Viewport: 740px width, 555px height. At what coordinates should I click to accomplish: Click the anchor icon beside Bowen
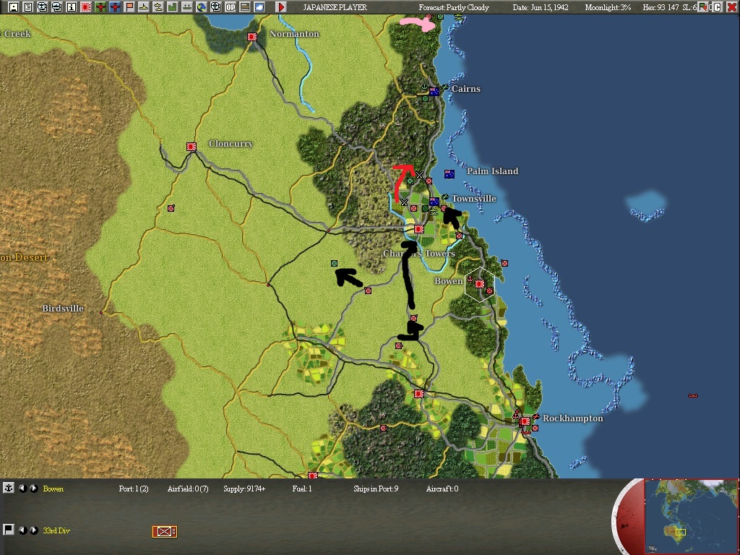coord(9,488)
